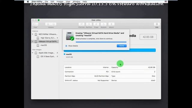Click the hard drive icon with checkmark
This screenshot has height=108, width=192.
coord(70,36)
